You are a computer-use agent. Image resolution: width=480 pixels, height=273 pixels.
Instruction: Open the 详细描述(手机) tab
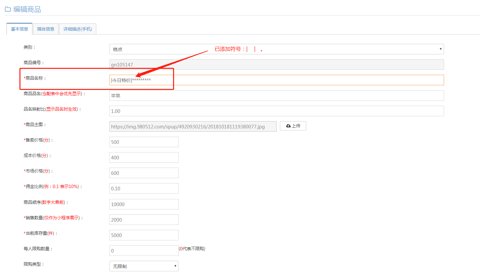click(x=78, y=29)
